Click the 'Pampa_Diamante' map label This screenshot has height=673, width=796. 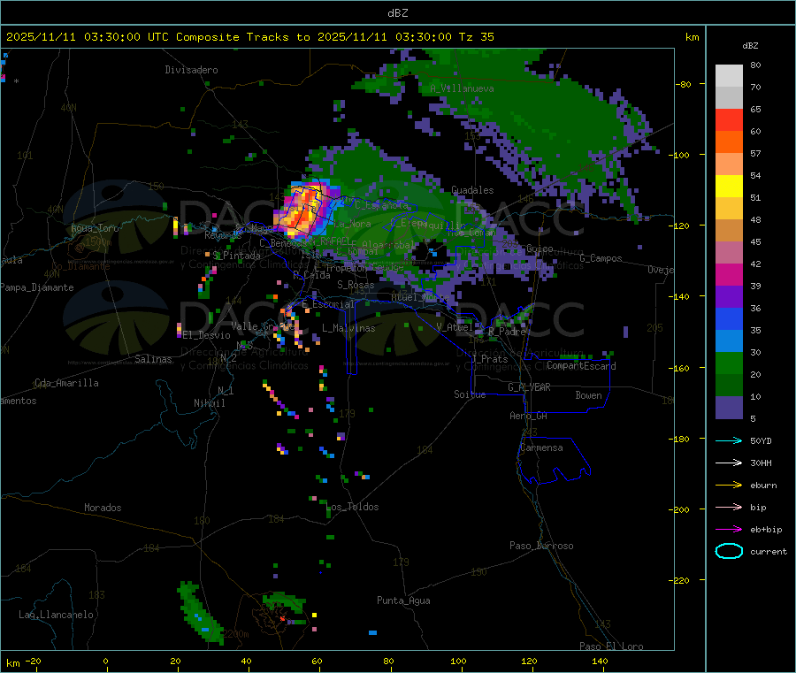tap(37, 287)
